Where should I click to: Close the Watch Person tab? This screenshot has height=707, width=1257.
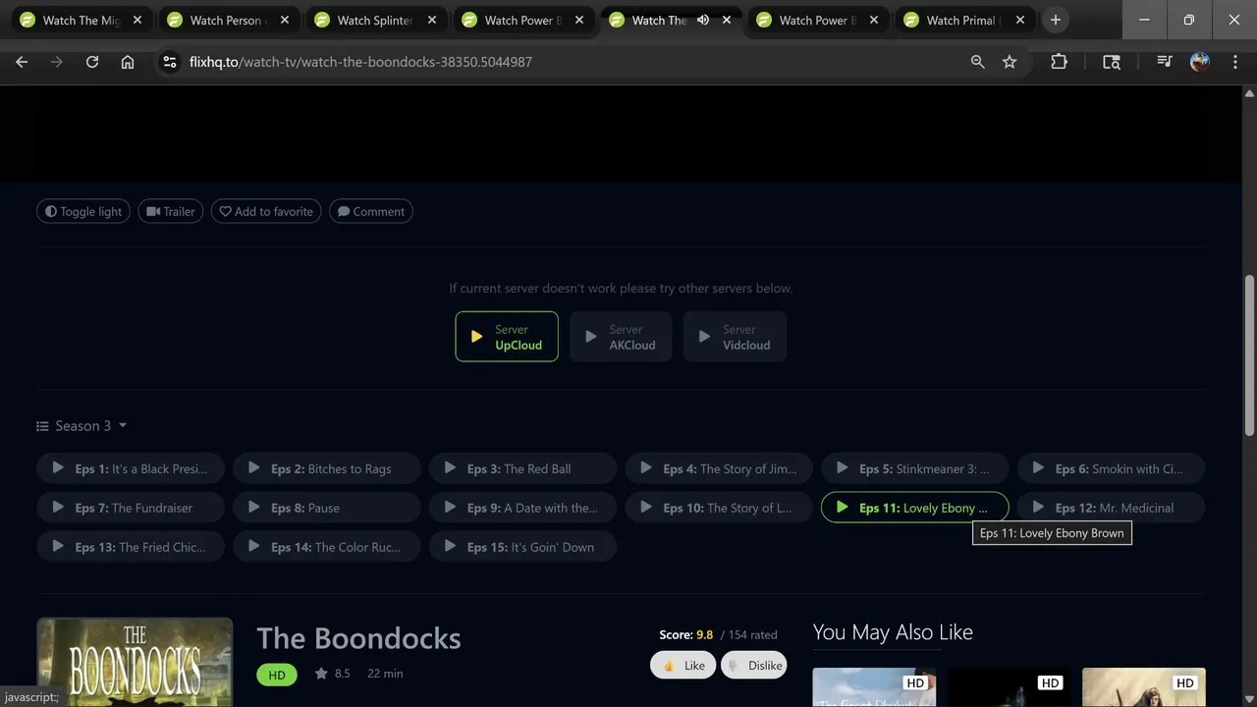(284, 20)
